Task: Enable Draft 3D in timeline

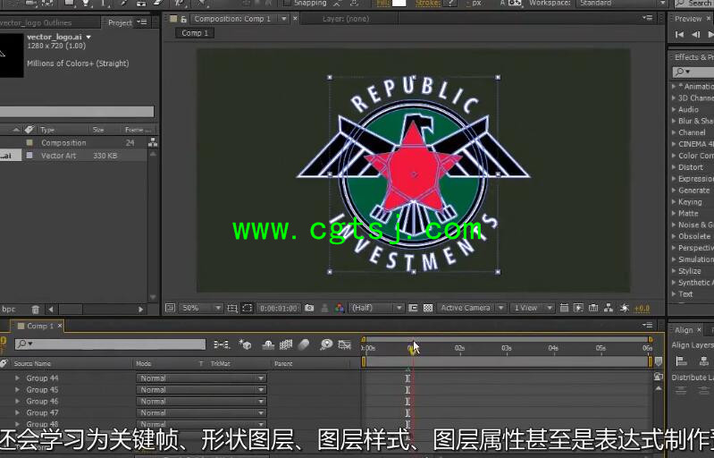Action: [x=246, y=344]
